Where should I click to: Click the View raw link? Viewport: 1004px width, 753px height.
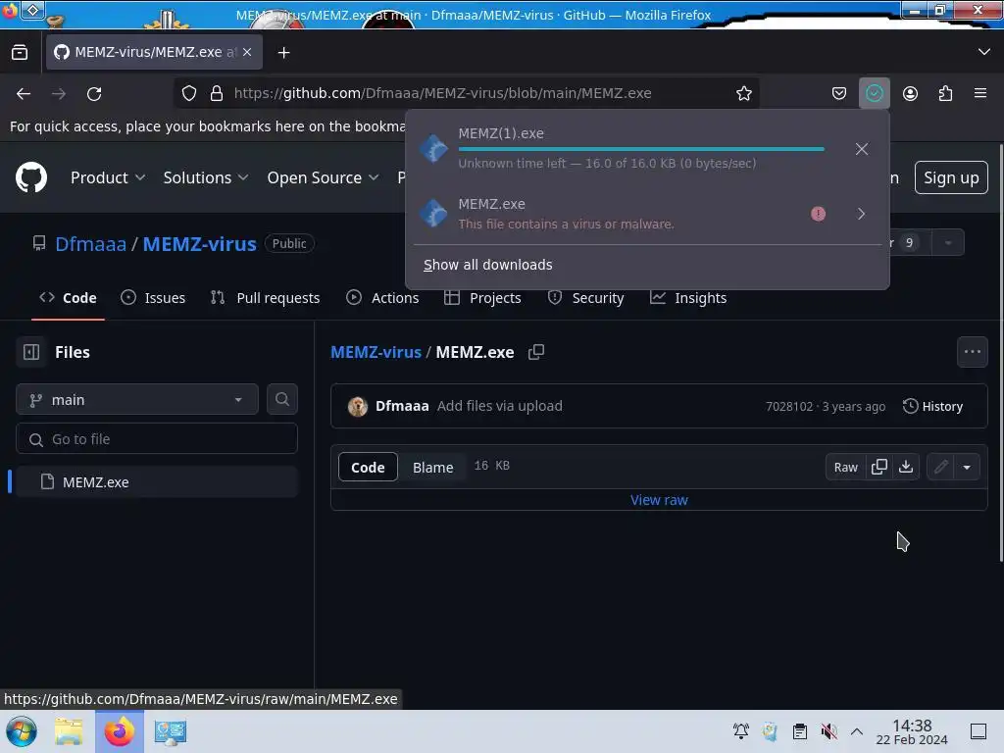(x=659, y=500)
